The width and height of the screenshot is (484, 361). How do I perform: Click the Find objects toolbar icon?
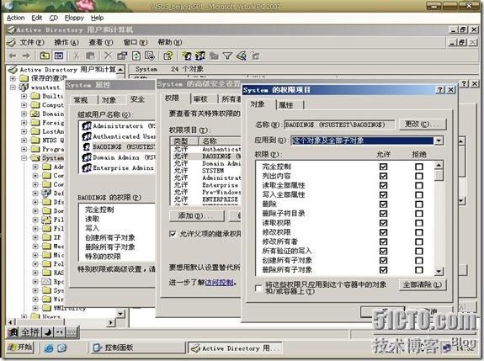point(242,56)
